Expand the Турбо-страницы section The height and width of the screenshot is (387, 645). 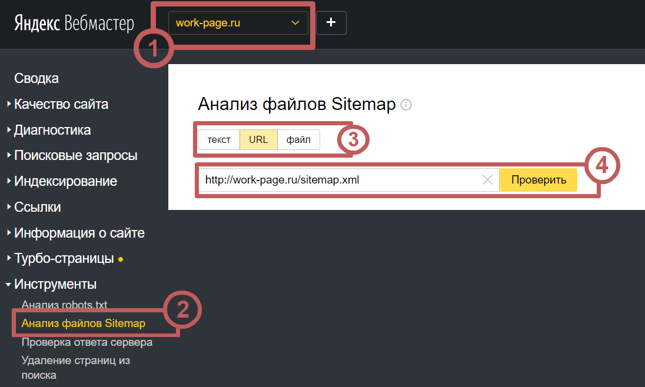pyautogui.click(x=64, y=259)
